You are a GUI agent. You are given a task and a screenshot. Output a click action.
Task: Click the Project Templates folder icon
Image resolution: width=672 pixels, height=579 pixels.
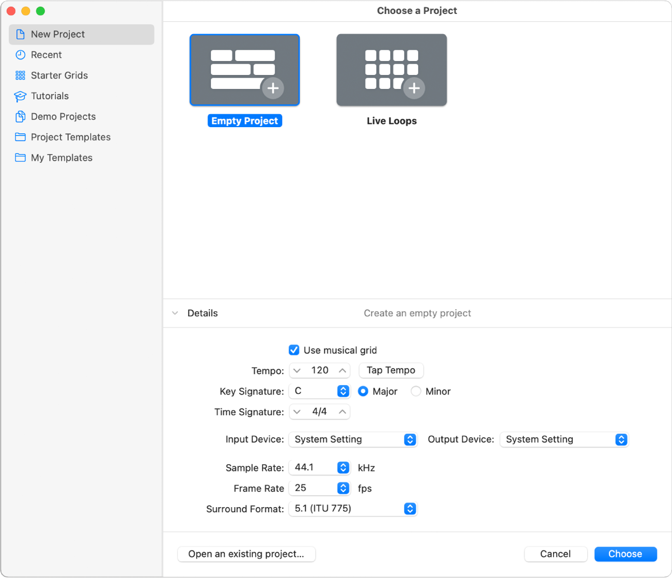pyautogui.click(x=20, y=137)
